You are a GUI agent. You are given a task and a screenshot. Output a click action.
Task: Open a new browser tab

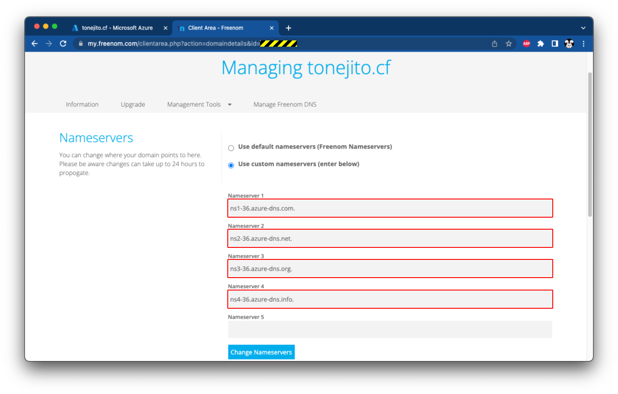pos(289,28)
